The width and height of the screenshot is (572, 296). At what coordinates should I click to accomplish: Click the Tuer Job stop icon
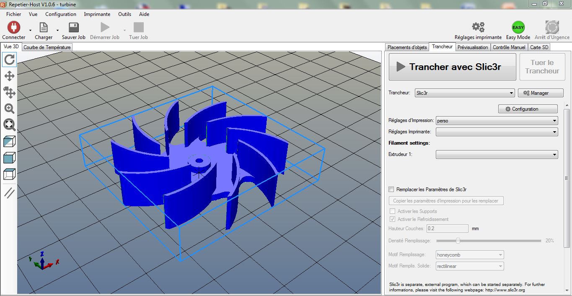[138, 28]
